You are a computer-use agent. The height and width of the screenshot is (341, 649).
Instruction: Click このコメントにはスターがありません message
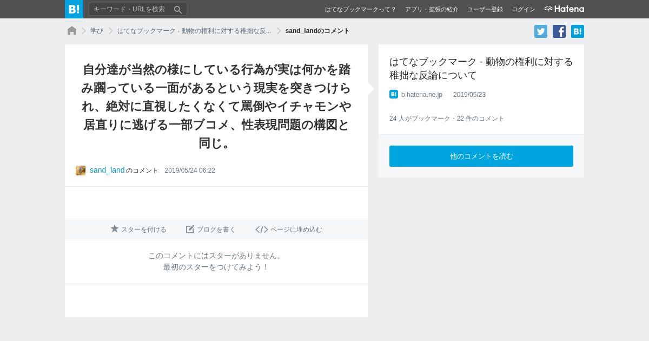(216, 255)
